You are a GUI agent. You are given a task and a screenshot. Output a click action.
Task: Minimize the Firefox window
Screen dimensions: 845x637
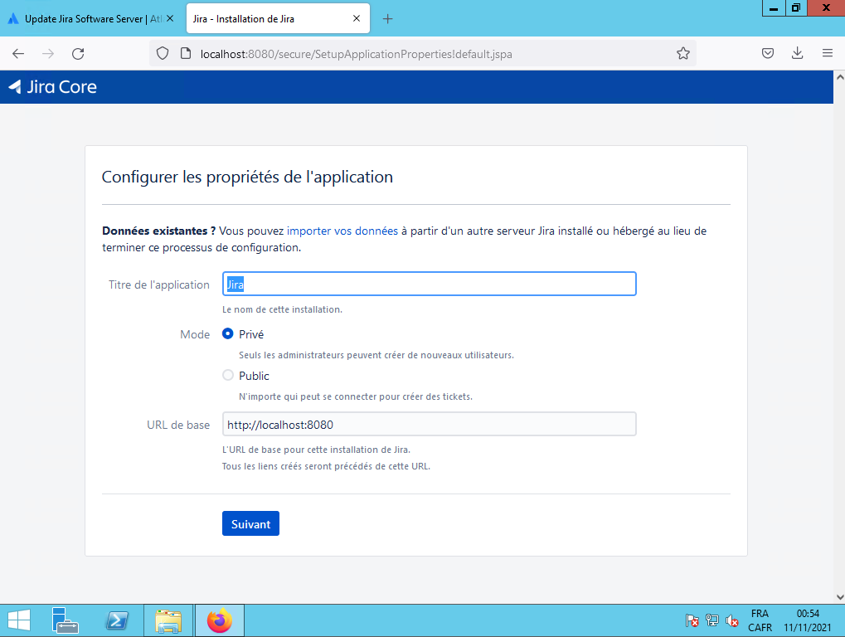pyautogui.click(x=774, y=7)
